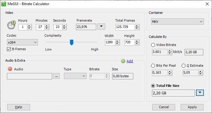Screen dimensions: 212x113
Task: Decrease Width with down arrow
Action: 117,44
